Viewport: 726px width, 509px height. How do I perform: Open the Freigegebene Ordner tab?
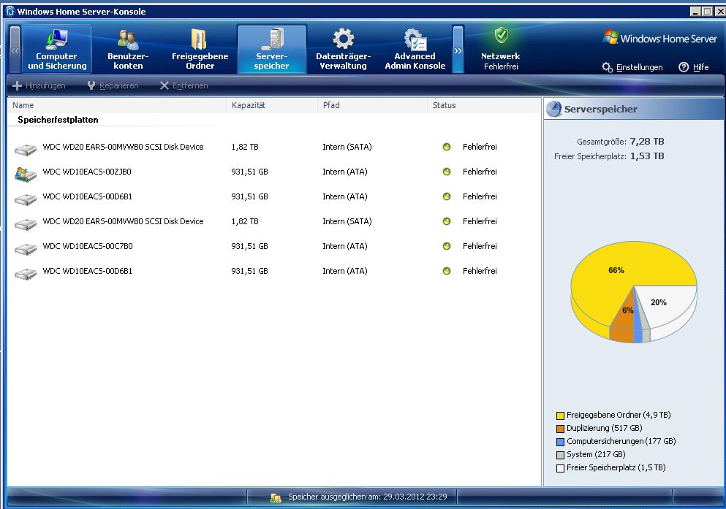[200, 49]
